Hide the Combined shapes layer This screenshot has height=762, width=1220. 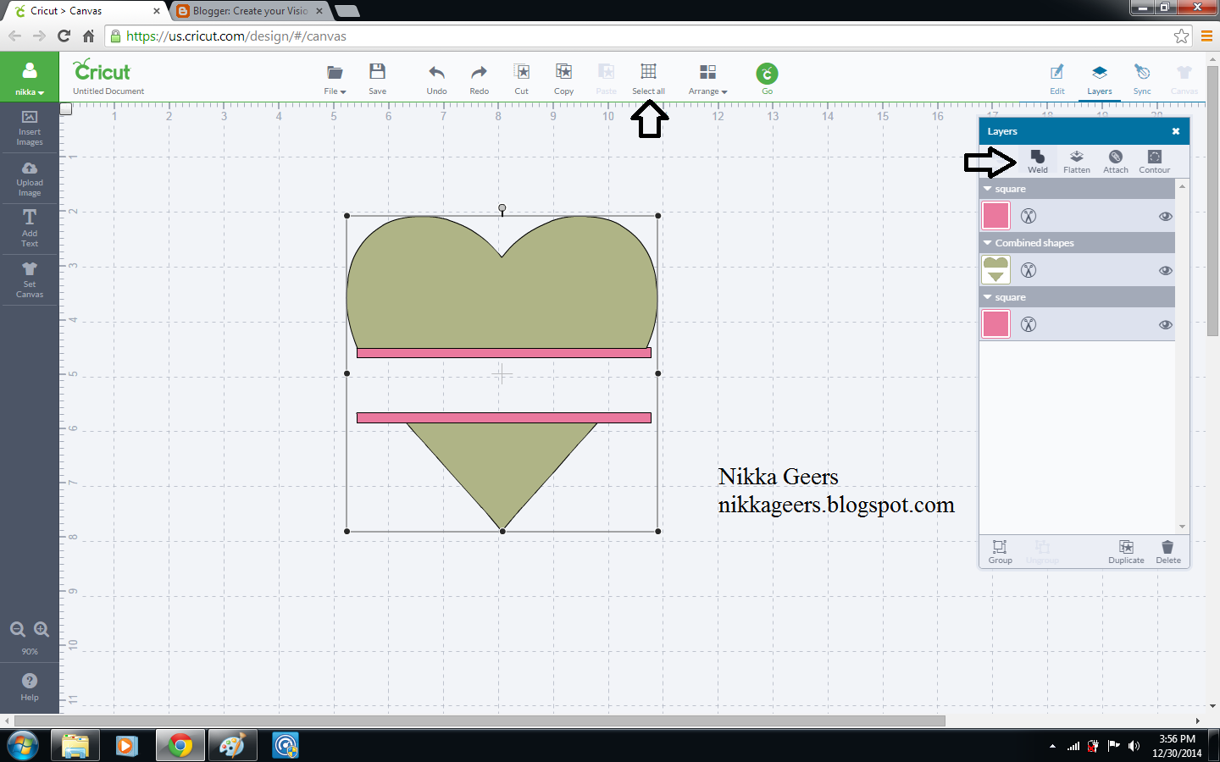click(1166, 270)
